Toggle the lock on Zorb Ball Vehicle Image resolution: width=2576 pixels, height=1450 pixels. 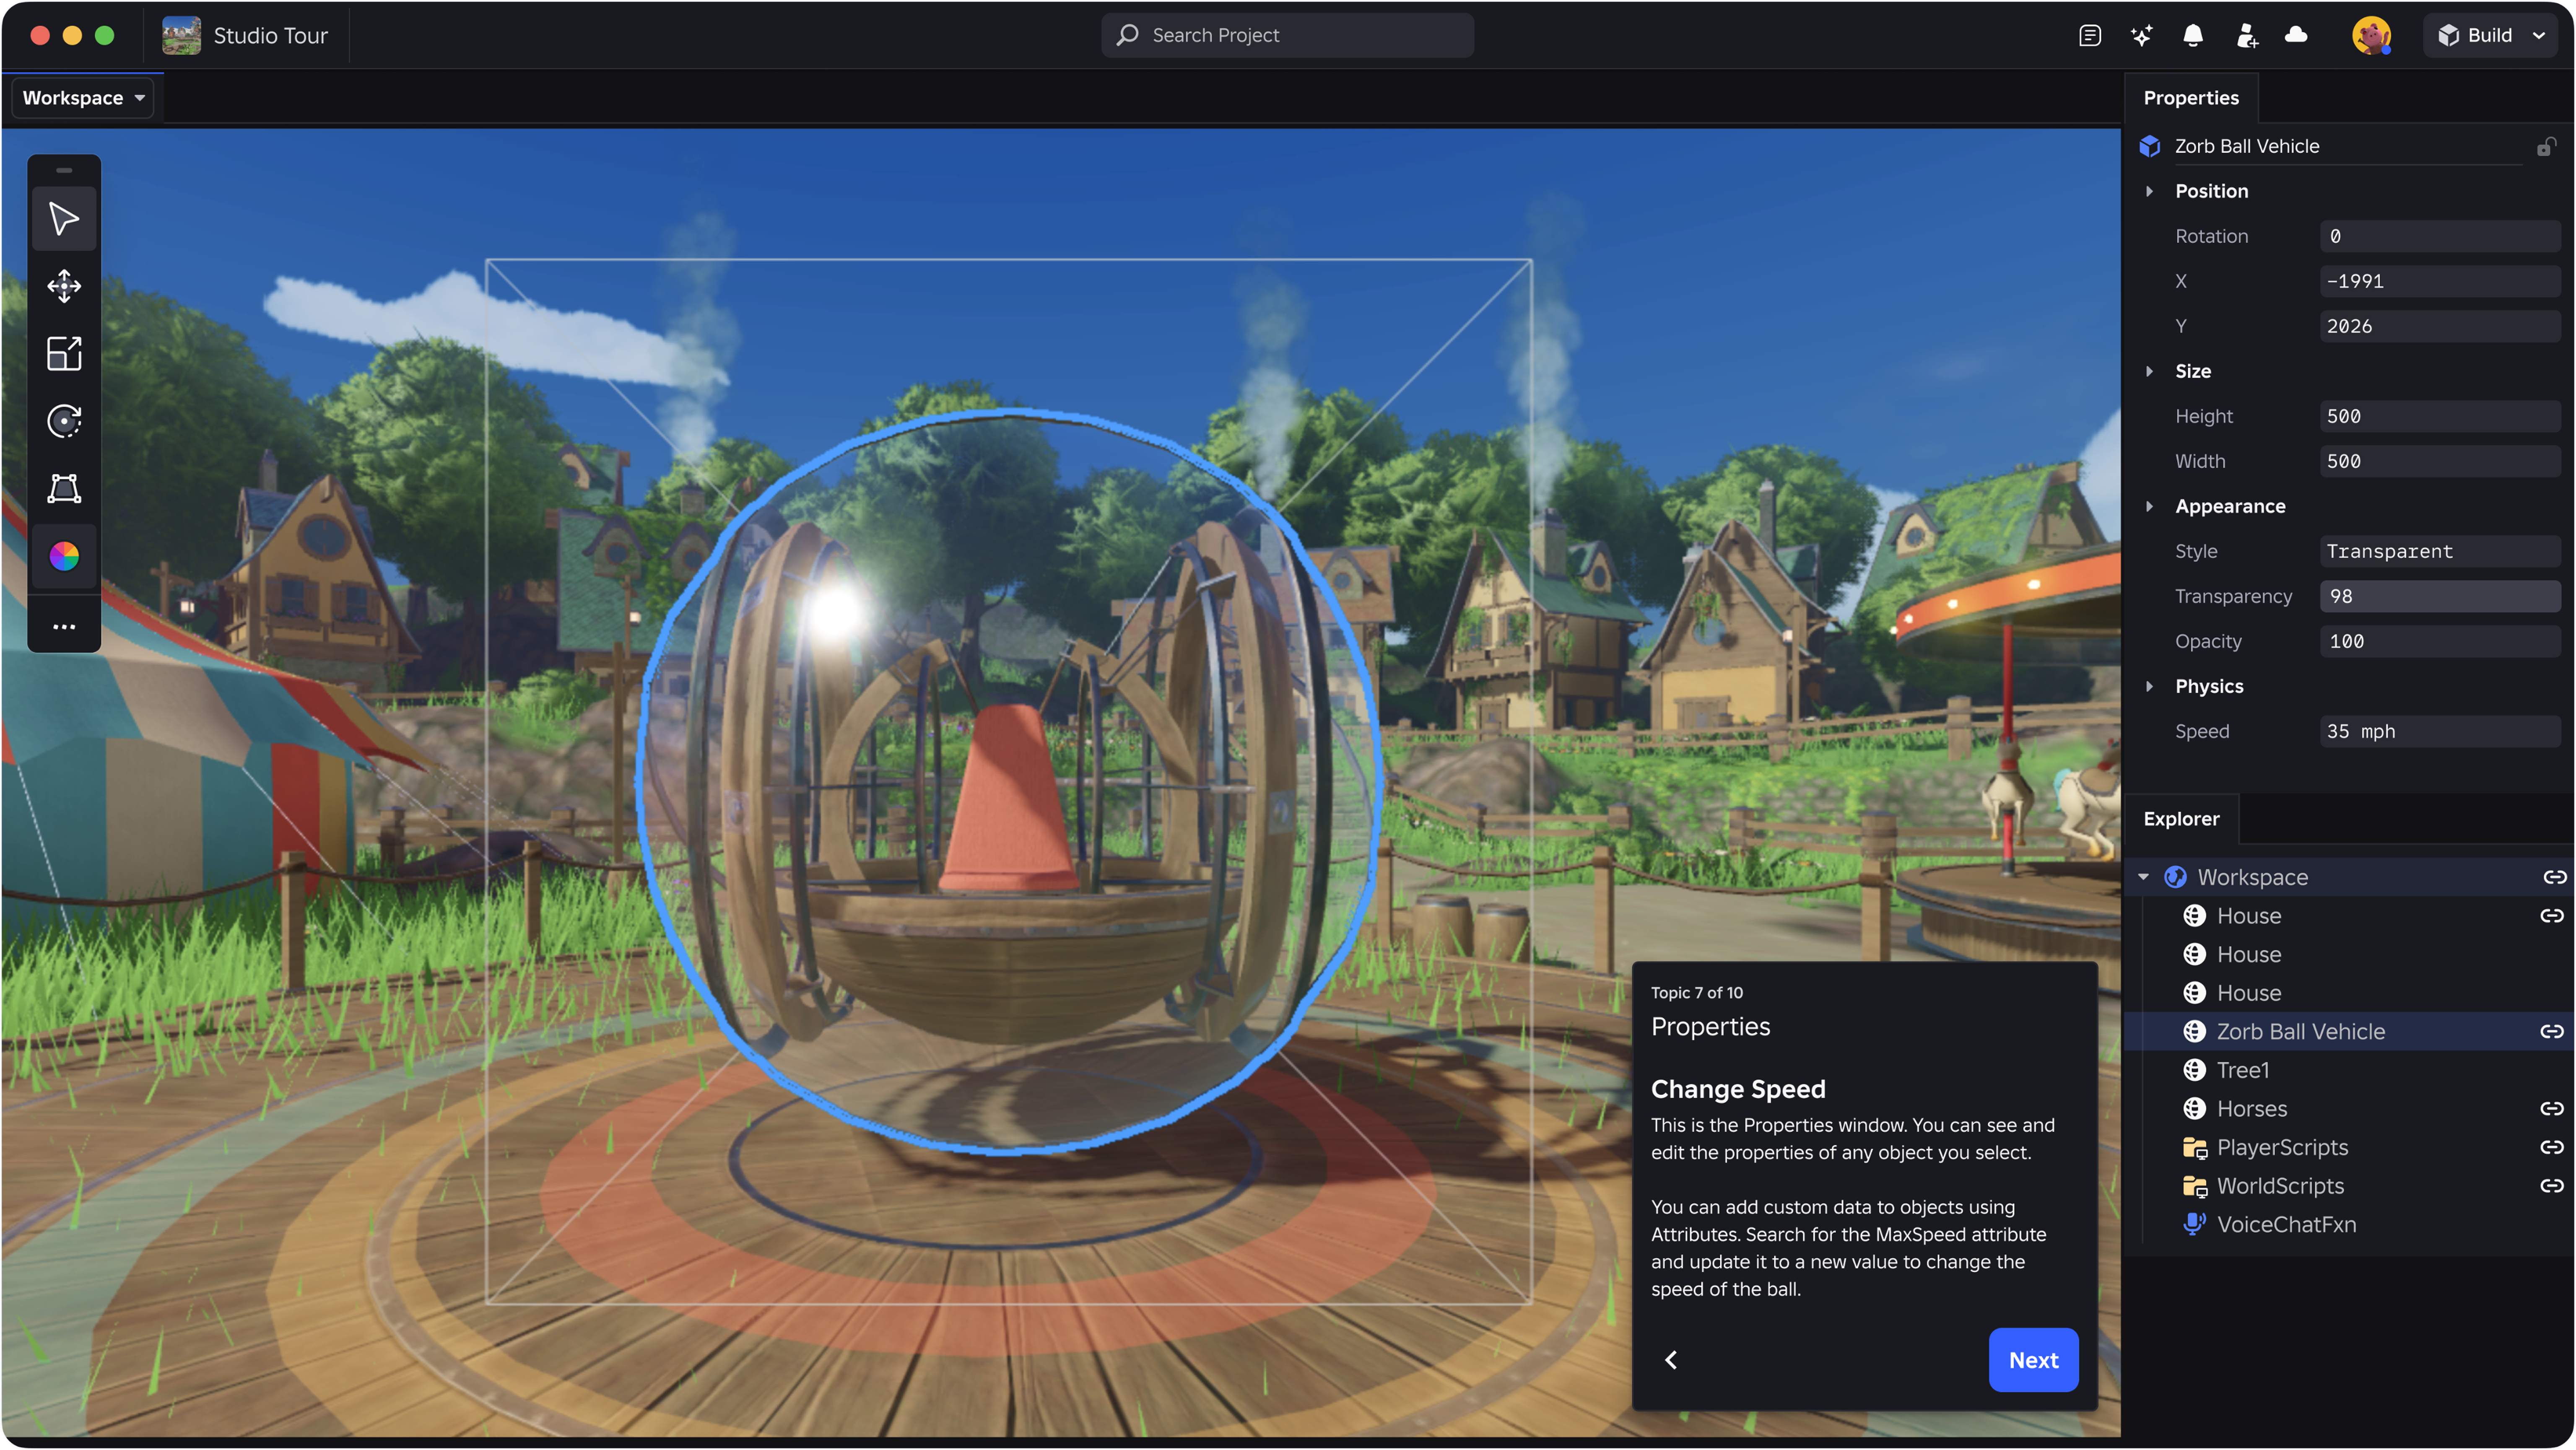(2545, 147)
